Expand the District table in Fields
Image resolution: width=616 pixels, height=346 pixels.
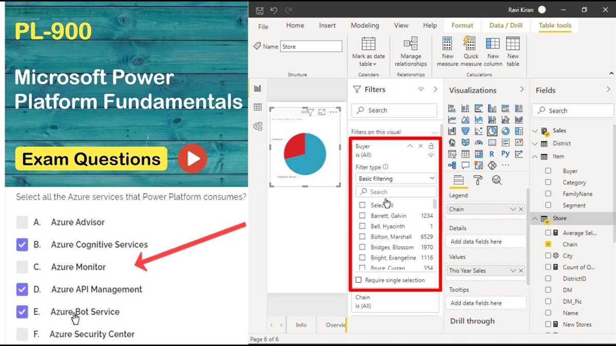(535, 144)
